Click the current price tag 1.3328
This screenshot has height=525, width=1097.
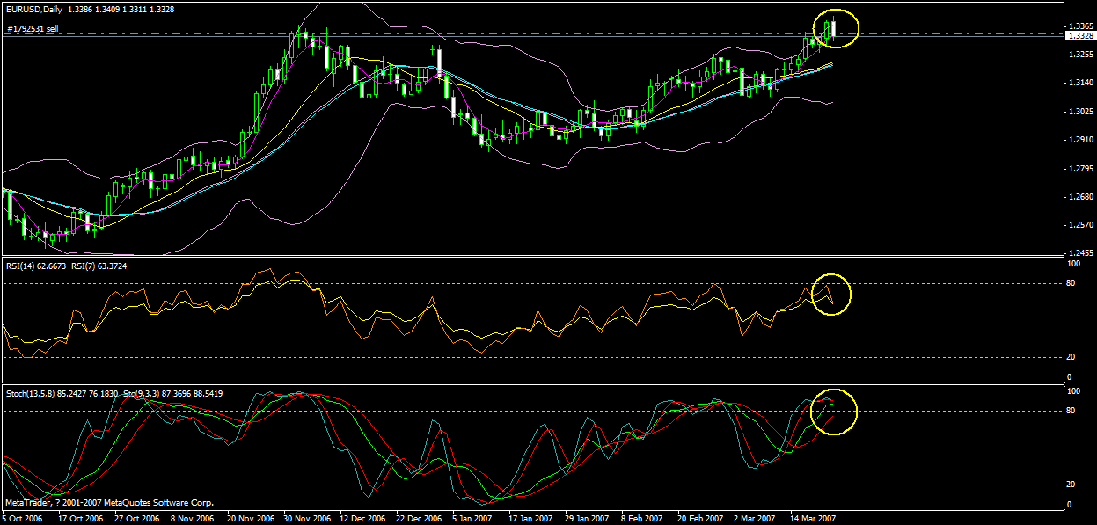(1079, 36)
